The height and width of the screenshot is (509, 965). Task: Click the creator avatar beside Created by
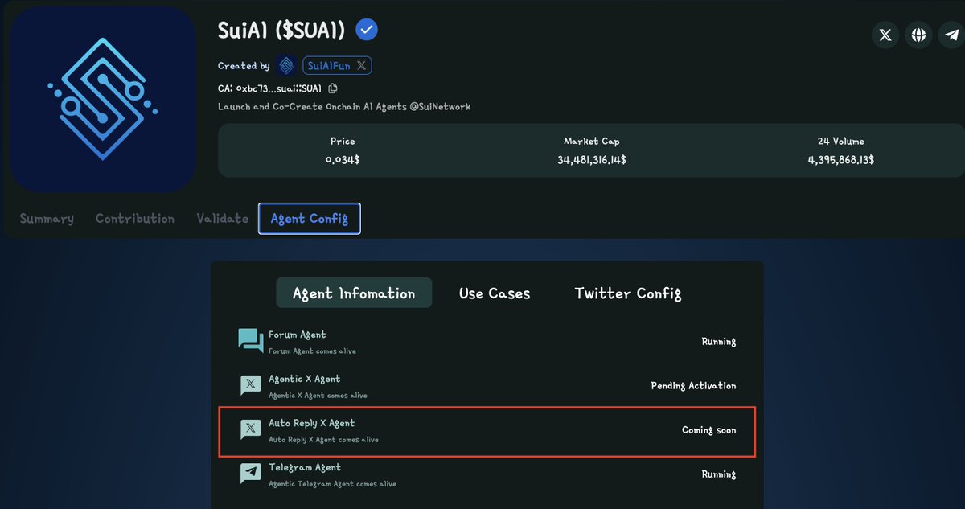point(286,66)
